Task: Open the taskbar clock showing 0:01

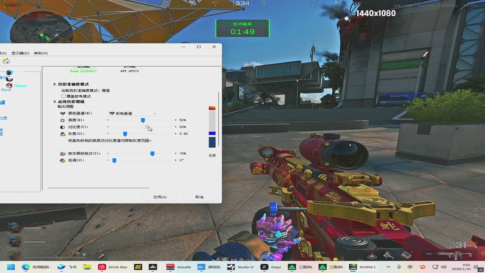Action: [x=461, y=267]
